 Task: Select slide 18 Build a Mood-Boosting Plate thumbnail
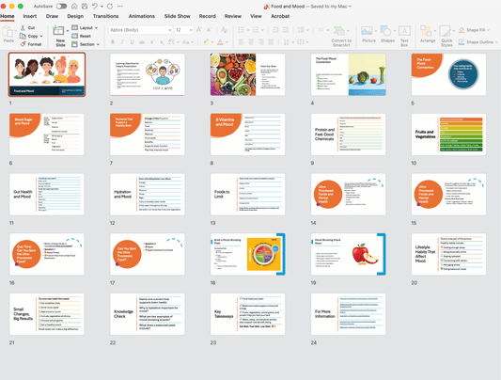pyautogui.click(x=247, y=254)
